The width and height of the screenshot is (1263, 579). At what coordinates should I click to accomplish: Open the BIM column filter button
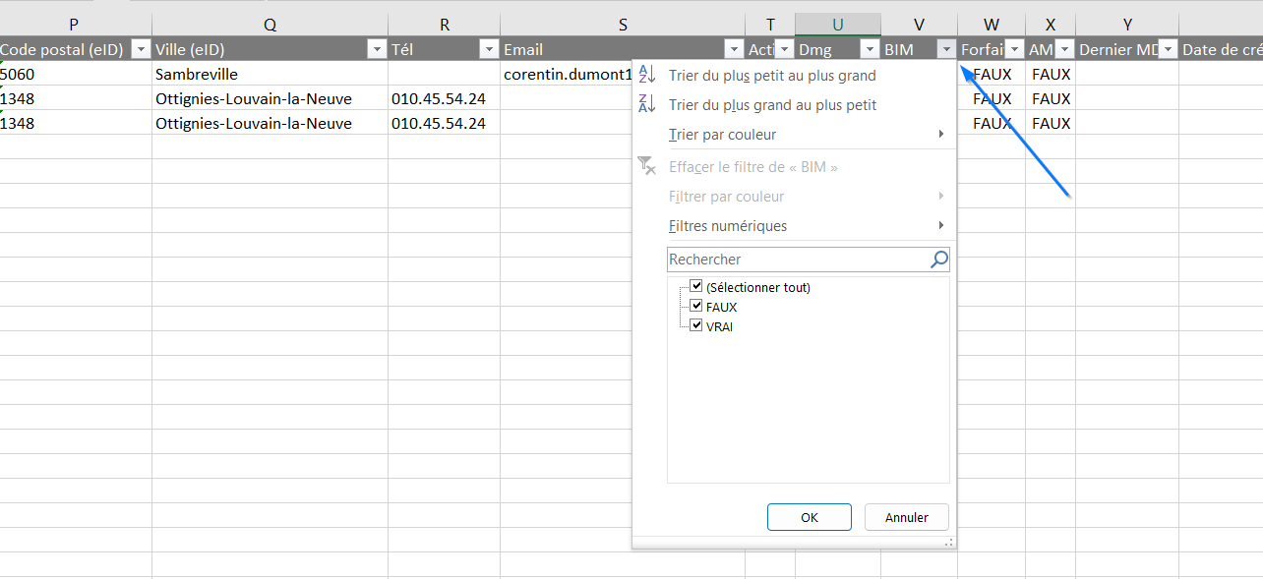click(946, 49)
